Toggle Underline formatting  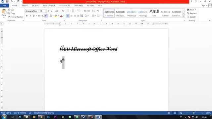(34, 16)
